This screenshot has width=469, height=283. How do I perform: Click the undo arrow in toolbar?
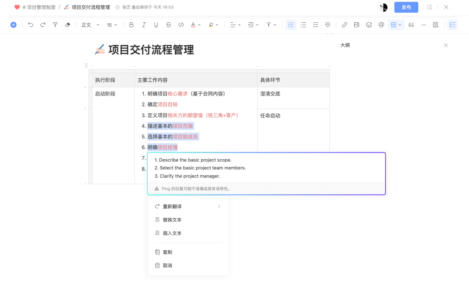(31, 25)
